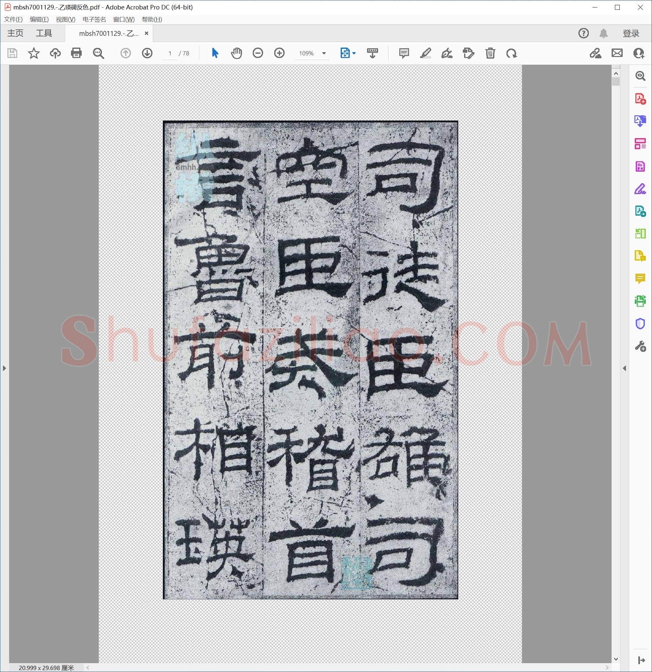Go to the previous page
The image size is (652, 672).
(x=125, y=53)
